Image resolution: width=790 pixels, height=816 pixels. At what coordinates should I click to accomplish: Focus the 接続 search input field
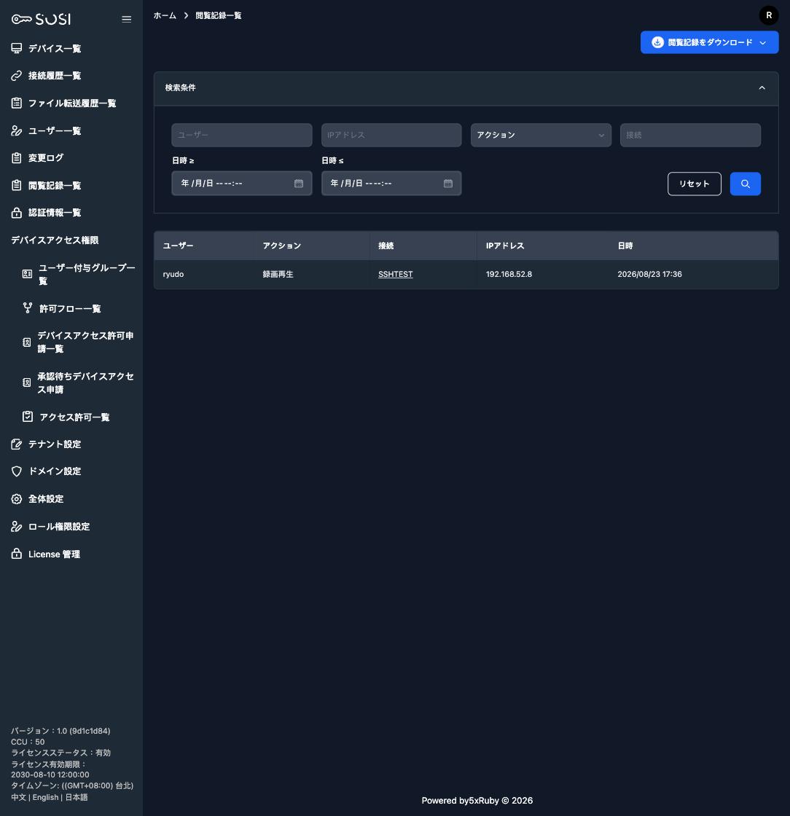pos(690,135)
